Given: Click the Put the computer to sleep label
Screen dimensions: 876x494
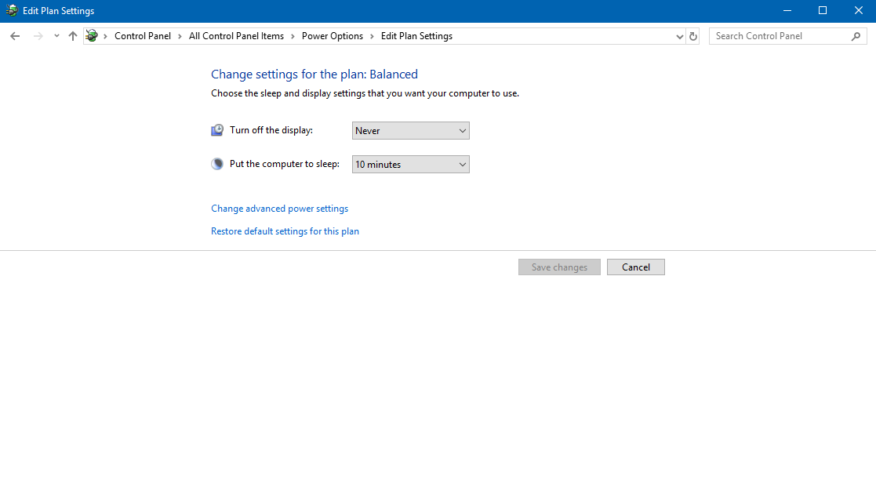Looking at the screenshot, I should (x=285, y=164).
